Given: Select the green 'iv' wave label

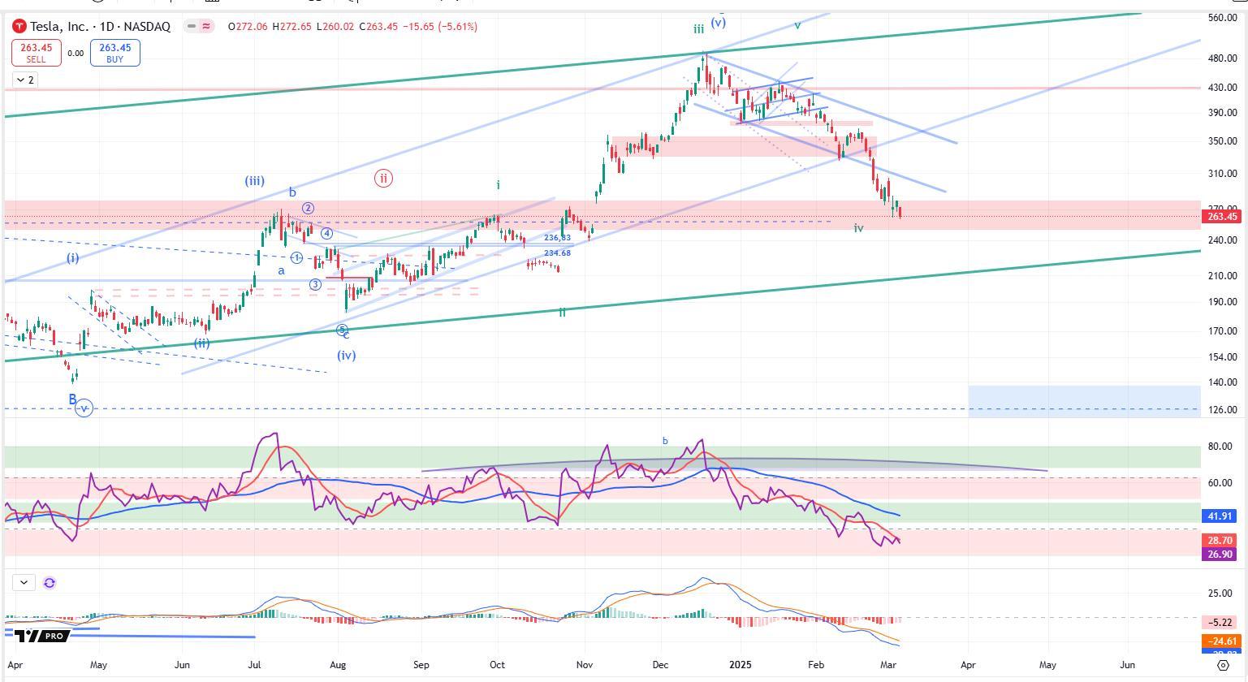Looking at the screenshot, I should pyautogui.click(x=858, y=228).
